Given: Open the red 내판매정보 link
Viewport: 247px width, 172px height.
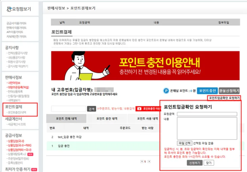Looking at the screenshot, I should click(x=14, y=83).
